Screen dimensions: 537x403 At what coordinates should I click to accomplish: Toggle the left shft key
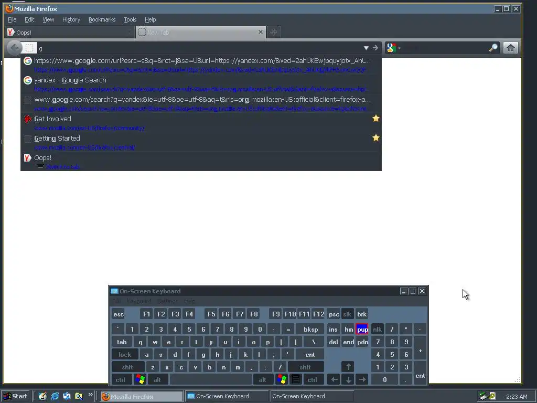[x=127, y=367]
